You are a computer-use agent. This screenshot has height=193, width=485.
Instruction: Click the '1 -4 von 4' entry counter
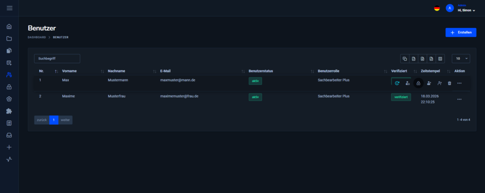tap(463, 120)
